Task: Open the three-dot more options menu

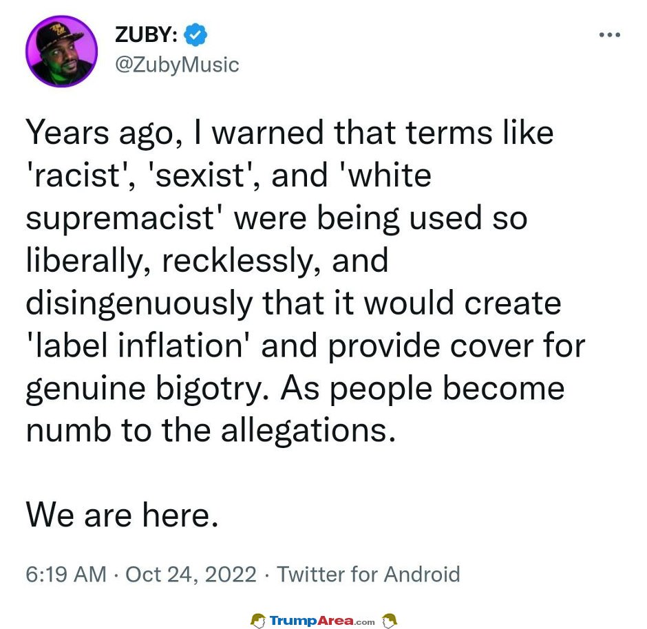Action: pyautogui.click(x=609, y=35)
